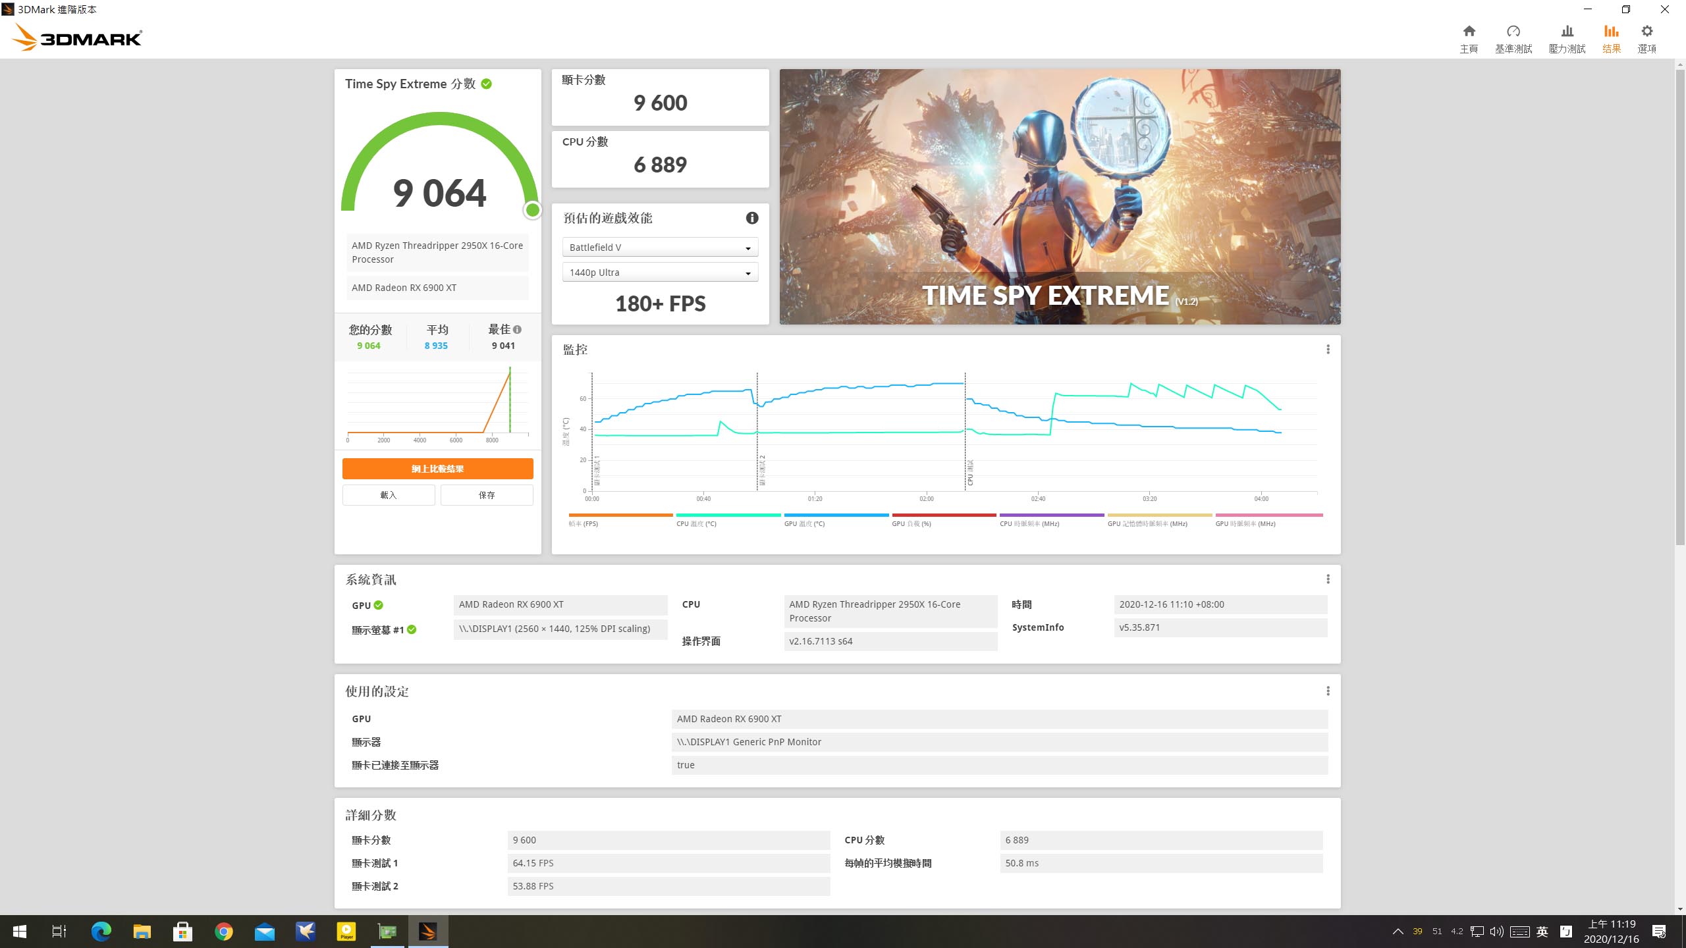Expand the 1440p Ultra resolution dropdown
This screenshot has width=1686, height=948.
pyautogui.click(x=660, y=273)
